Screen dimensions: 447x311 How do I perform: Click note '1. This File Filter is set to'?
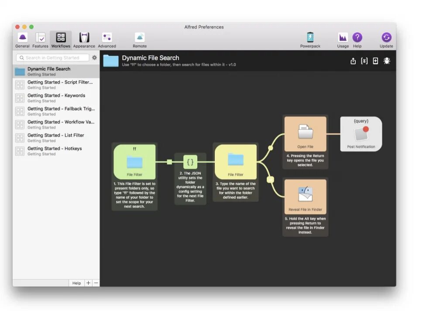click(134, 195)
